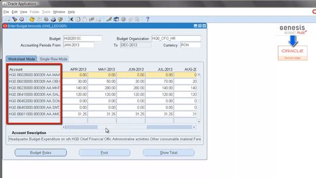316x178 pixels.
Task: Click the Zoom toolbar icon
Action: pyautogui.click(x=117, y=19)
